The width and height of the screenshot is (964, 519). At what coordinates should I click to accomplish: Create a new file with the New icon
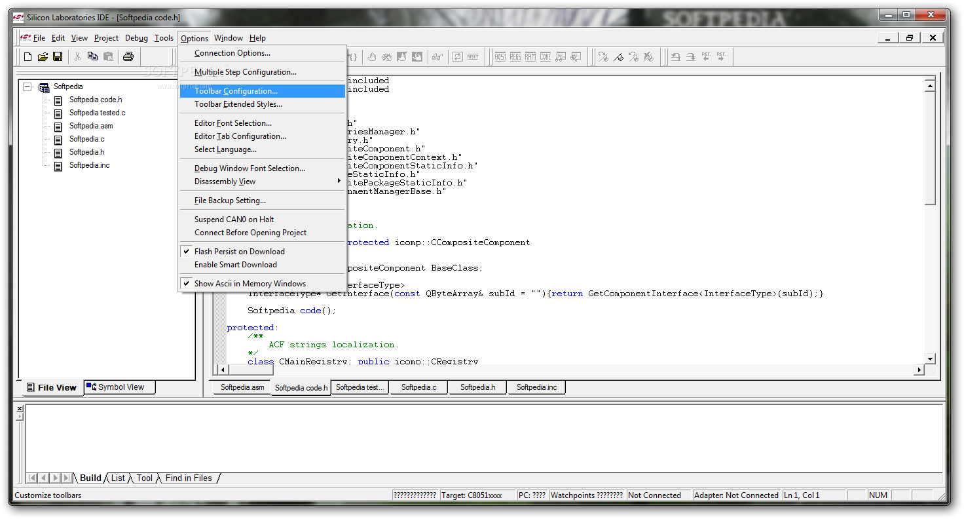coord(28,57)
